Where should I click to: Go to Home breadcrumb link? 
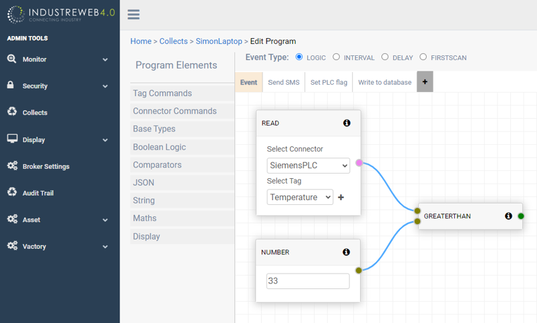(x=141, y=41)
